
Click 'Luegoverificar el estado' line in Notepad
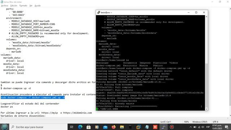[x=30, y=104]
